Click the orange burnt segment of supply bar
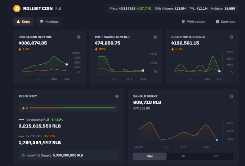Viewport: 245px width, 166px height. [x=45, y=108]
